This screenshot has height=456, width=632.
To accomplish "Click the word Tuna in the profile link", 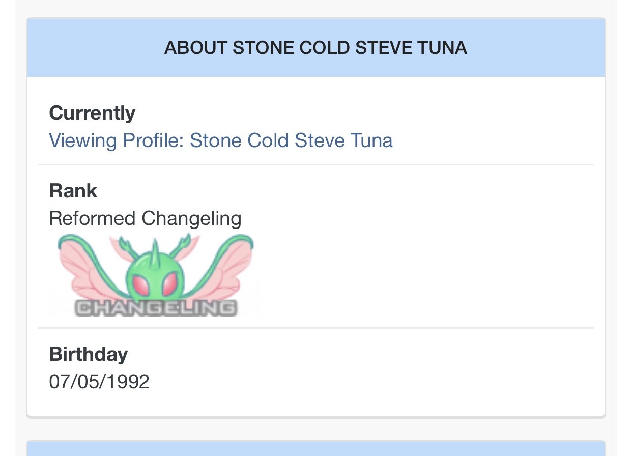I will 371,140.
